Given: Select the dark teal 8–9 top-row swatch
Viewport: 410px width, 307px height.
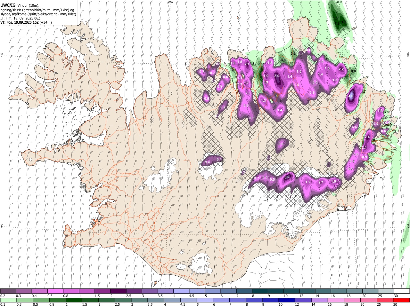Looking at the screenshot, I should click(260, 291).
